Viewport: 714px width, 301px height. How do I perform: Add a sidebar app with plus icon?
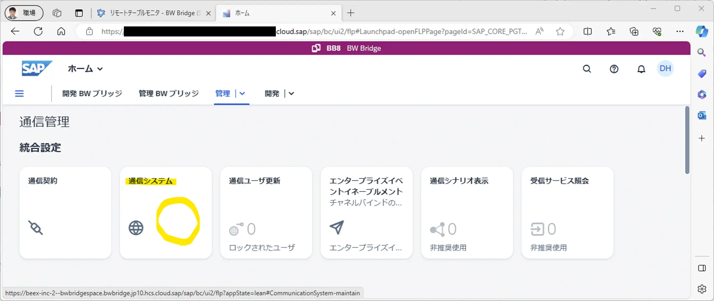point(702,138)
